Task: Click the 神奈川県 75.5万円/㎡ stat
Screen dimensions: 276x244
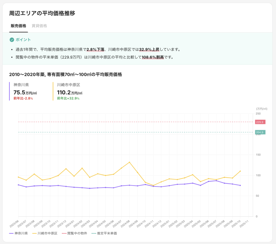Action: click(25, 93)
